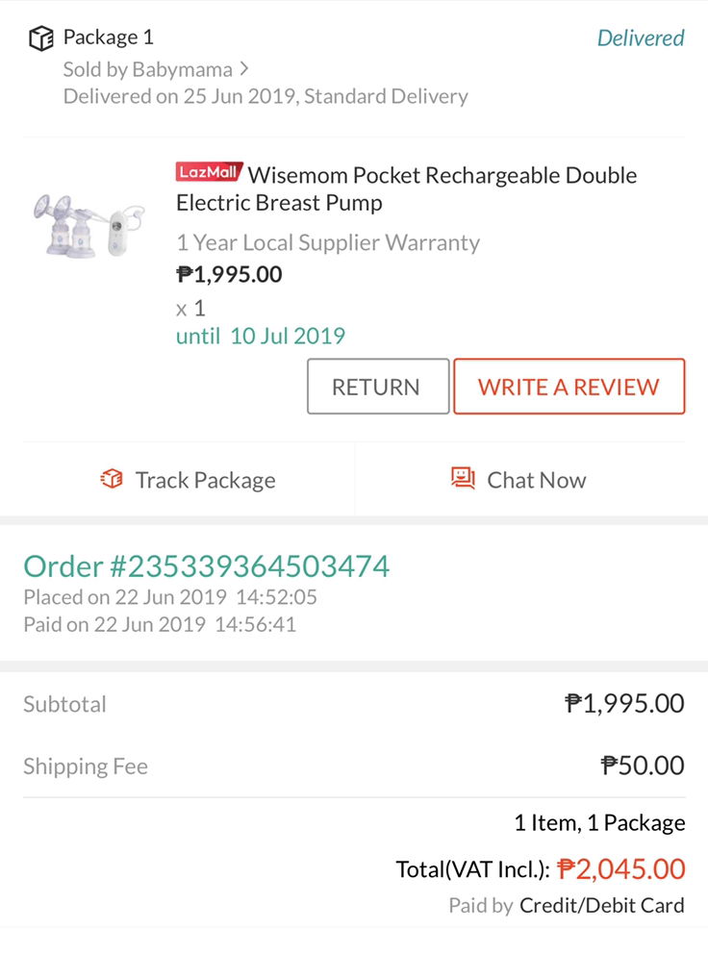Open the Chat Now tab
The height and width of the screenshot is (954, 708).
point(519,480)
